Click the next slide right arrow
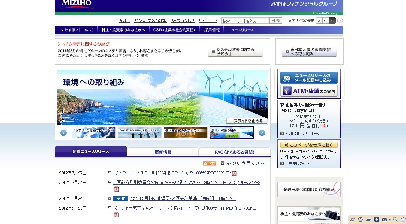406x224 pixels. click(262, 133)
